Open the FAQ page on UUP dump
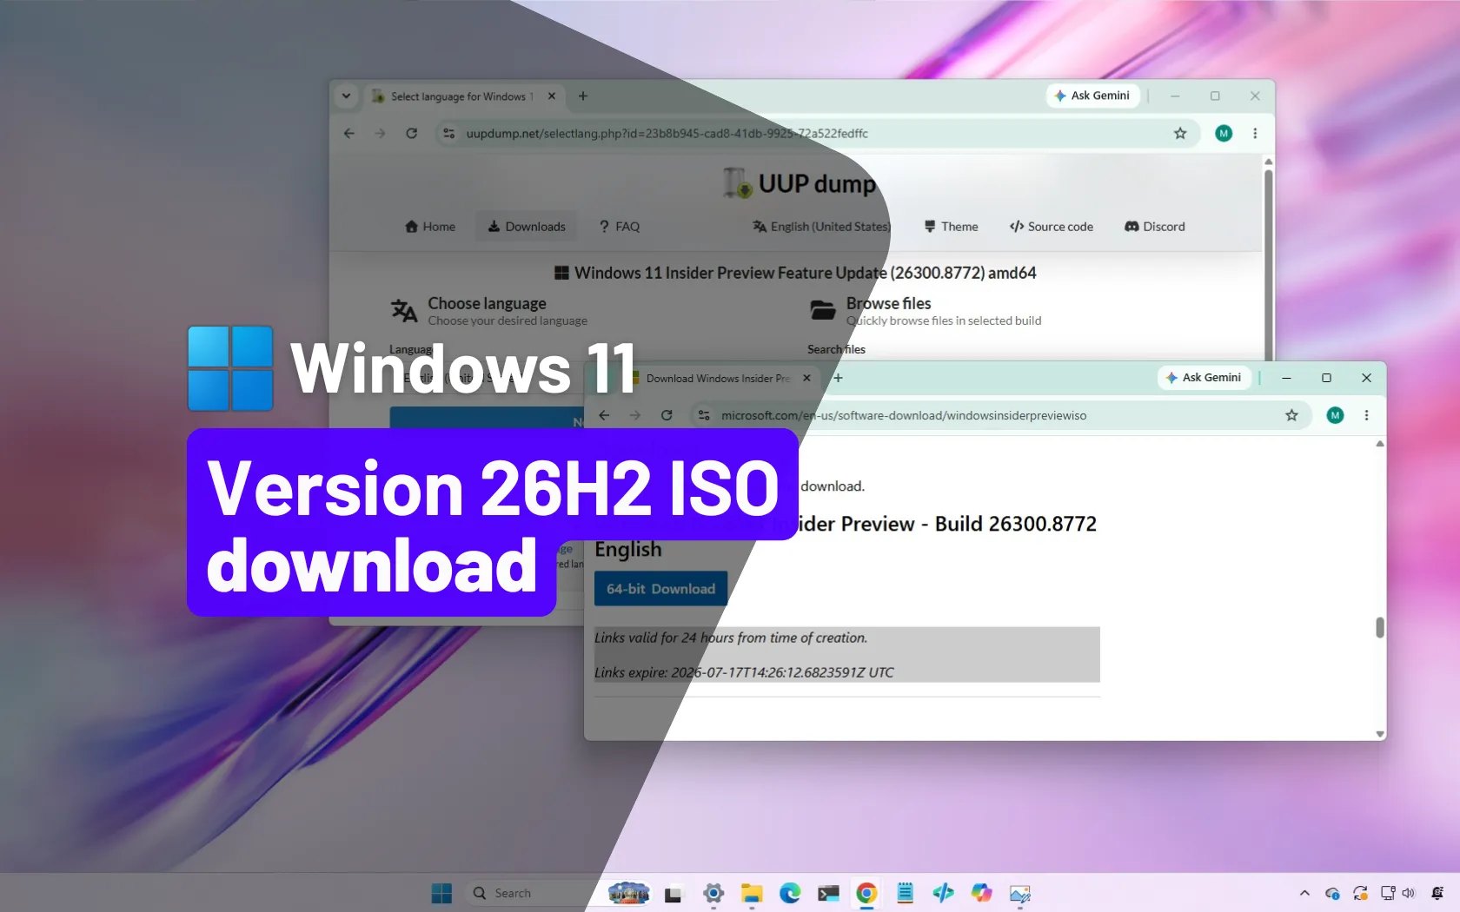Image resolution: width=1460 pixels, height=912 pixels. point(620,227)
